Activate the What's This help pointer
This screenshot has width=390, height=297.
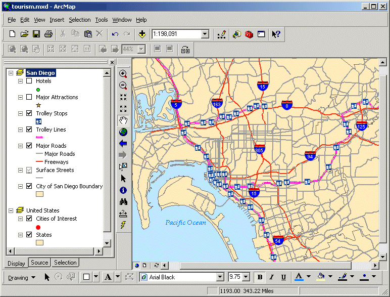[x=276, y=34]
